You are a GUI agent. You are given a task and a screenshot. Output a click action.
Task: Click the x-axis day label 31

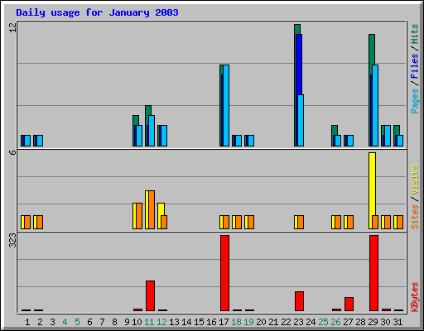(x=397, y=322)
